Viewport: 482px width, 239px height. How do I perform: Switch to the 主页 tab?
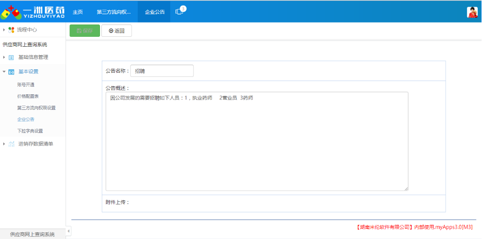78,12
